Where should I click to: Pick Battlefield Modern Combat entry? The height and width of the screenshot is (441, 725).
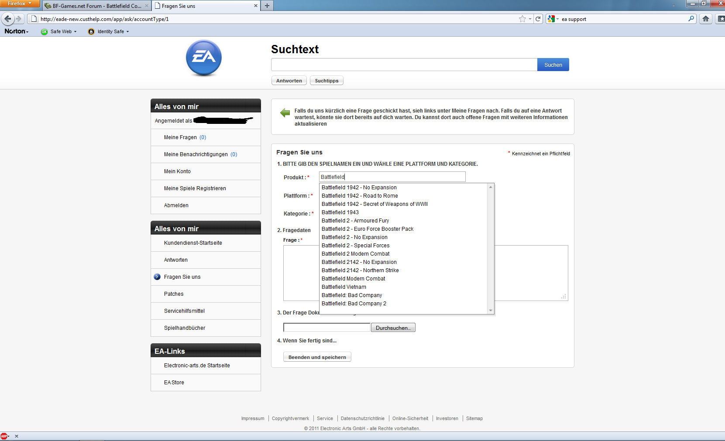click(x=354, y=279)
